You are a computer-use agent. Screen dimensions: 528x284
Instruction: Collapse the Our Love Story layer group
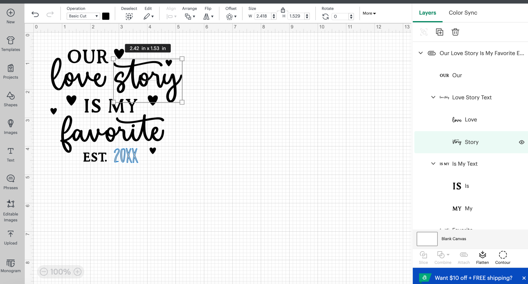[x=421, y=53]
